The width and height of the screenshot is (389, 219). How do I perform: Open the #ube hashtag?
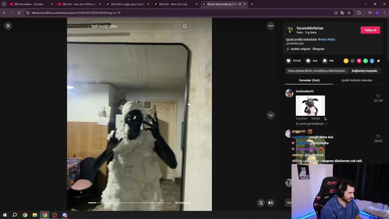[331, 40]
